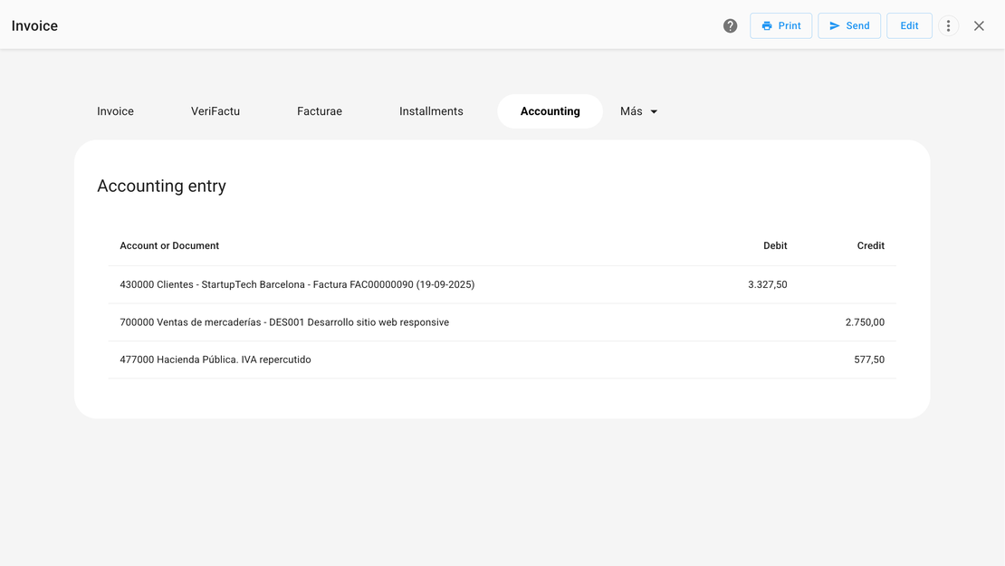
Task: Click the Debit column header
Action: [775, 245]
